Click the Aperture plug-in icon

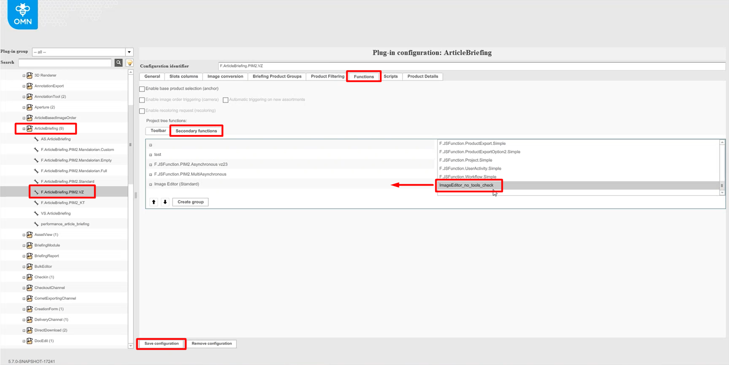(x=30, y=107)
